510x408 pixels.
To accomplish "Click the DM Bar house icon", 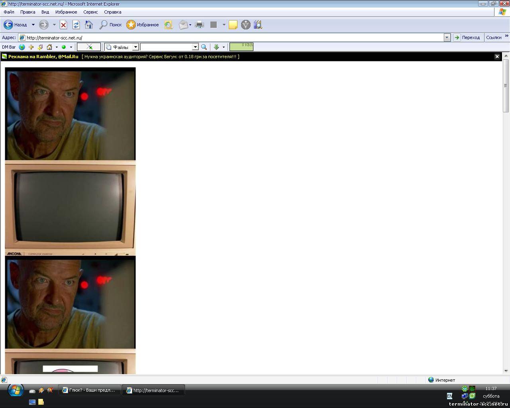I will point(49,47).
